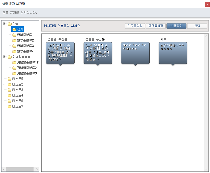210x173 pixels.
Task: Collapse the 기념일ㅇㅇㅇ tree node
Action: coord(4,57)
